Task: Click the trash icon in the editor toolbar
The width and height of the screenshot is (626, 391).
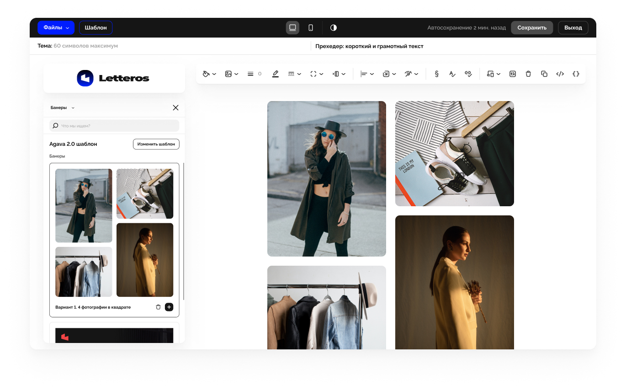Action: pos(528,74)
